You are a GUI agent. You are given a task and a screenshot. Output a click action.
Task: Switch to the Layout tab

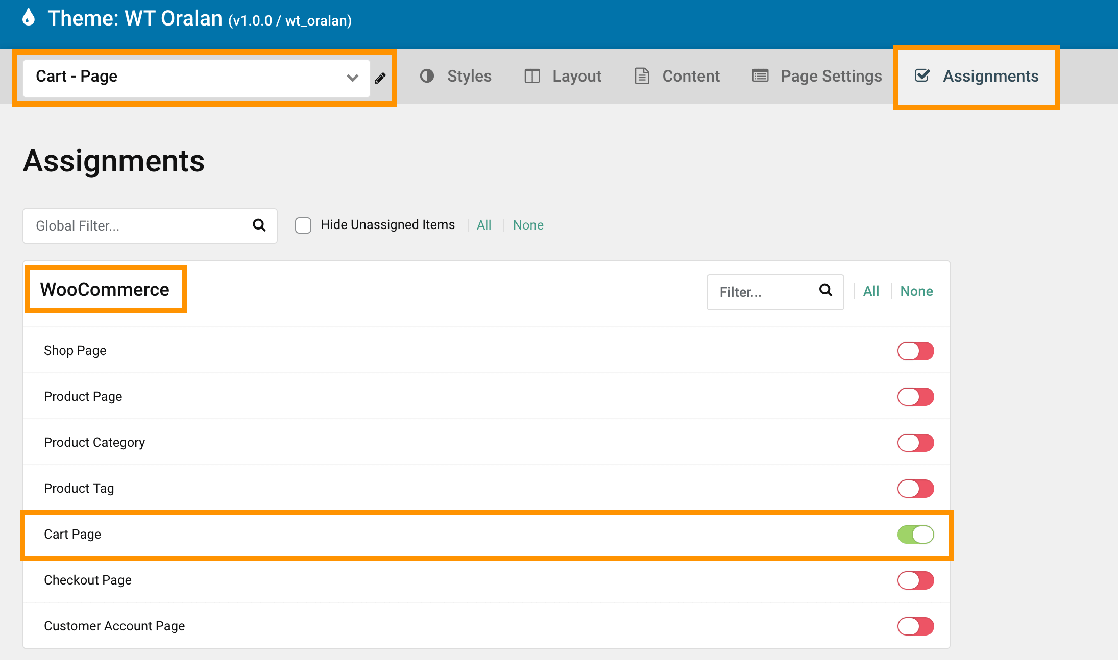click(563, 76)
